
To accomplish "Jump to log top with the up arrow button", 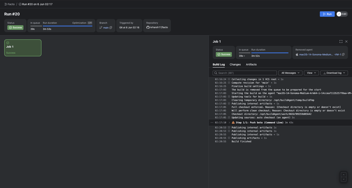I will pyautogui.click(x=344, y=175).
